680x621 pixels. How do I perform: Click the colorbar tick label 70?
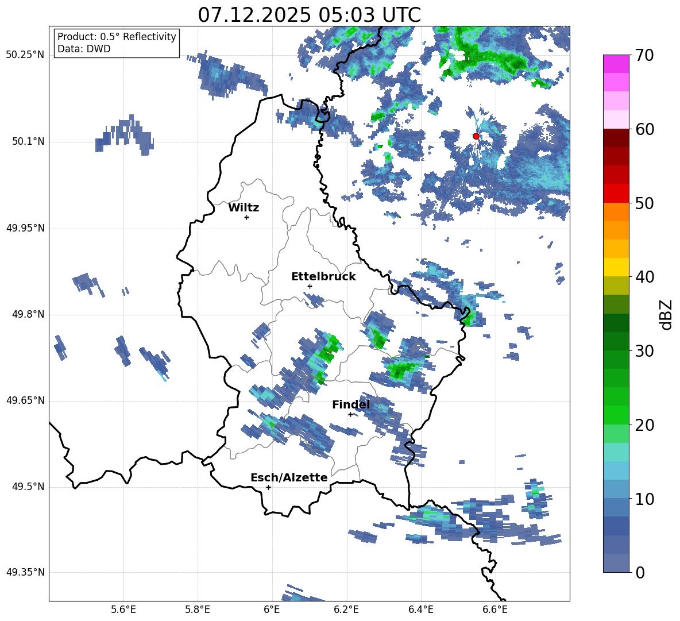point(644,55)
